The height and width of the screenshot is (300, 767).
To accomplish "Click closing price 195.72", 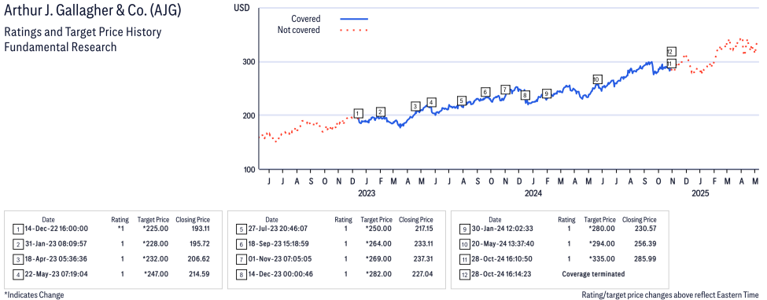I will 199,243.
